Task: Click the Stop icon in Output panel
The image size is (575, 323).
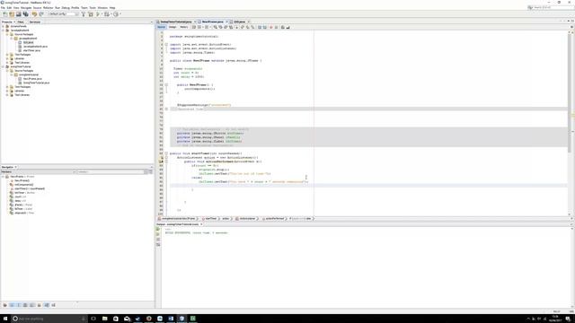Action: [158, 240]
